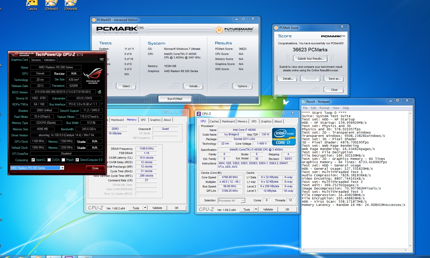Click Submit Your Results button
The image size is (430, 258).
coord(311,59)
